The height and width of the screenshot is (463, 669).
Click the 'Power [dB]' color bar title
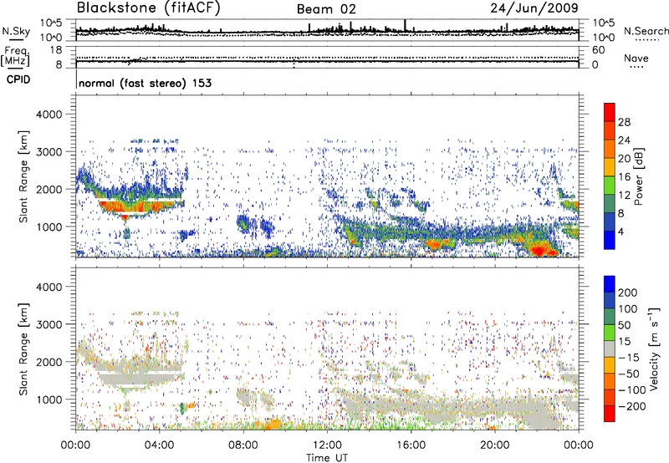click(x=638, y=176)
